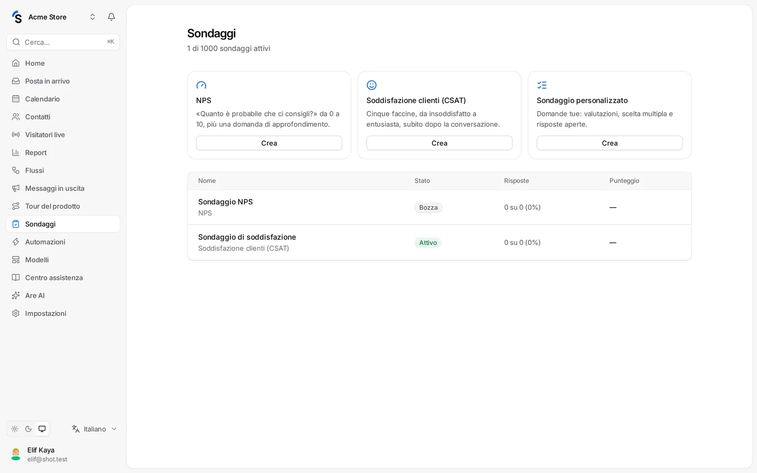Click the Calendario calendar icon
The width and height of the screenshot is (757, 473).
click(x=16, y=99)
